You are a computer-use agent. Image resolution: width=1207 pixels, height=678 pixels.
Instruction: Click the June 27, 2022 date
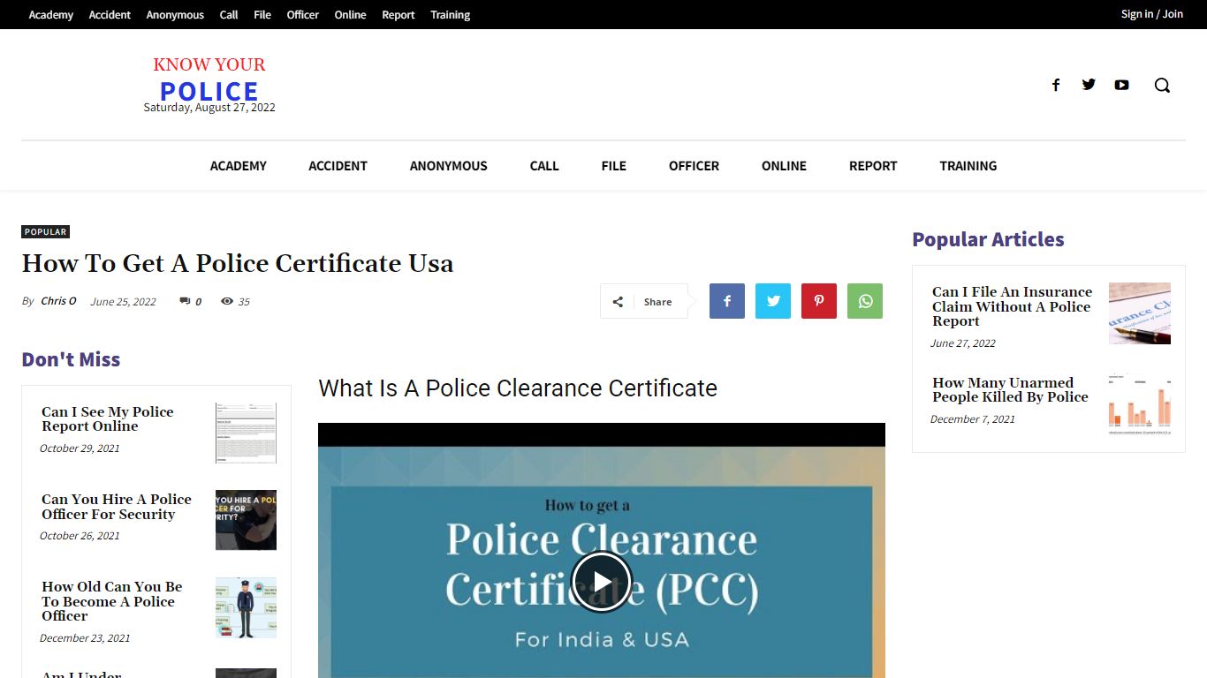tap(963, 343)
